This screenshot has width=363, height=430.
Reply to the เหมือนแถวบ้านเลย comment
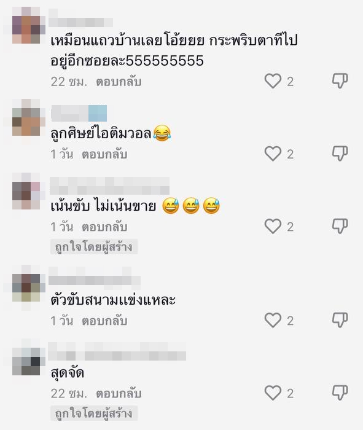point(119,82)
